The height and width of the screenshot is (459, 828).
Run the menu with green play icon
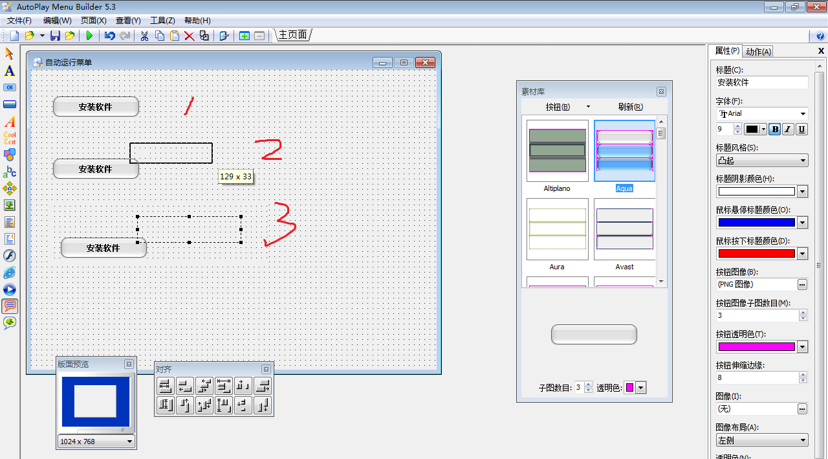coord(89,36)
